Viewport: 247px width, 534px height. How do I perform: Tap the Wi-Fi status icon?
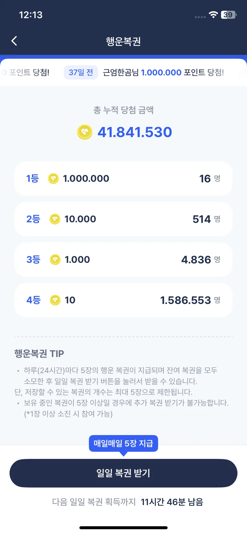click(x=213, y=15)
